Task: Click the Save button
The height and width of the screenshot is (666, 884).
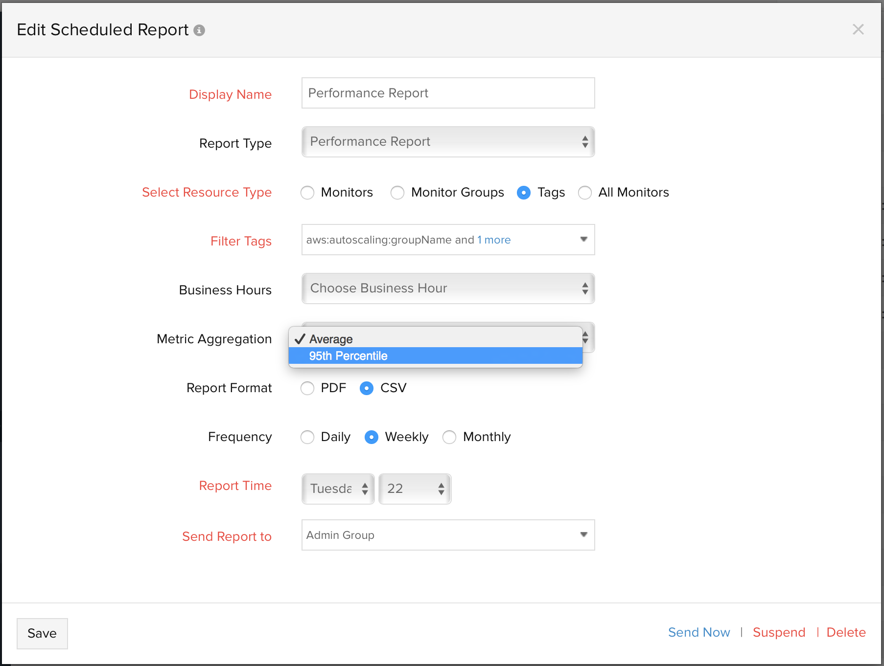Action: pos(42,633)
